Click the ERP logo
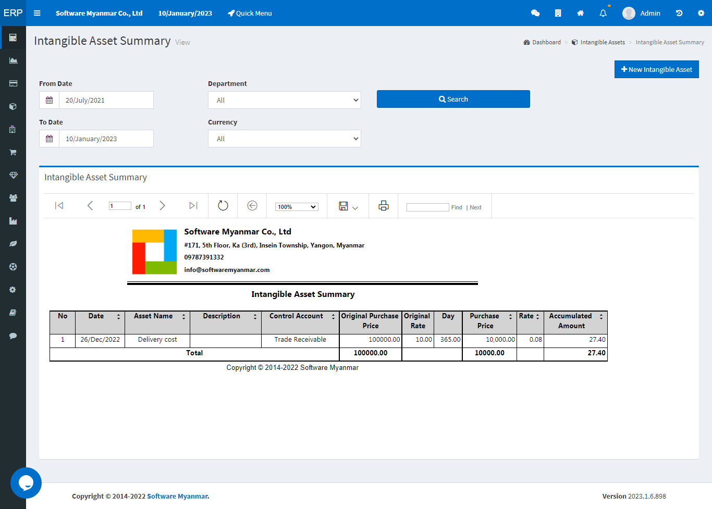 pyautogui.click(x=13, y=13)
